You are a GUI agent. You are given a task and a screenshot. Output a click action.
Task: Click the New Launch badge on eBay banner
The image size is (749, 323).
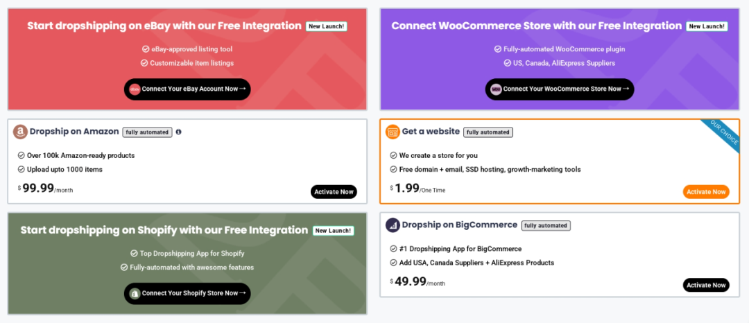[327, 26]
